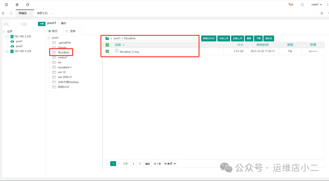Go to next page arrow

(x=120, y=164)
